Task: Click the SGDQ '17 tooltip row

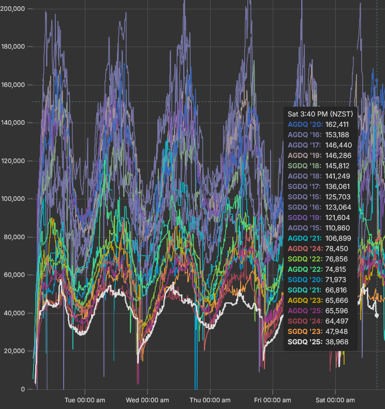Action: tap(319, 186)
